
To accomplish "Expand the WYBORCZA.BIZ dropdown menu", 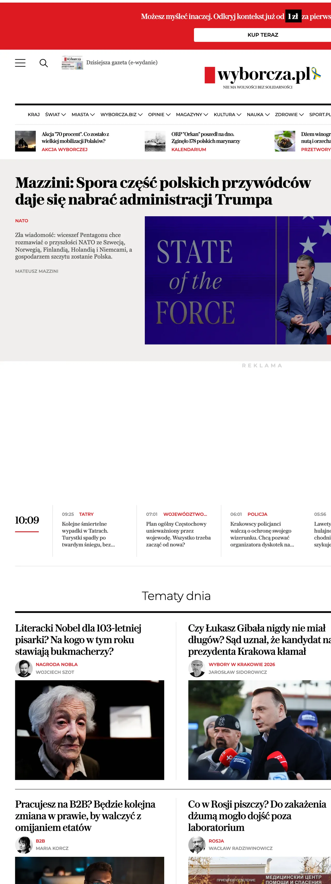I will (x=122, y=115).
